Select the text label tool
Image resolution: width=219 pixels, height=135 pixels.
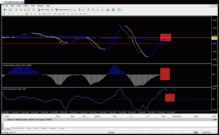pyautogui.click(x=40, y=14)
